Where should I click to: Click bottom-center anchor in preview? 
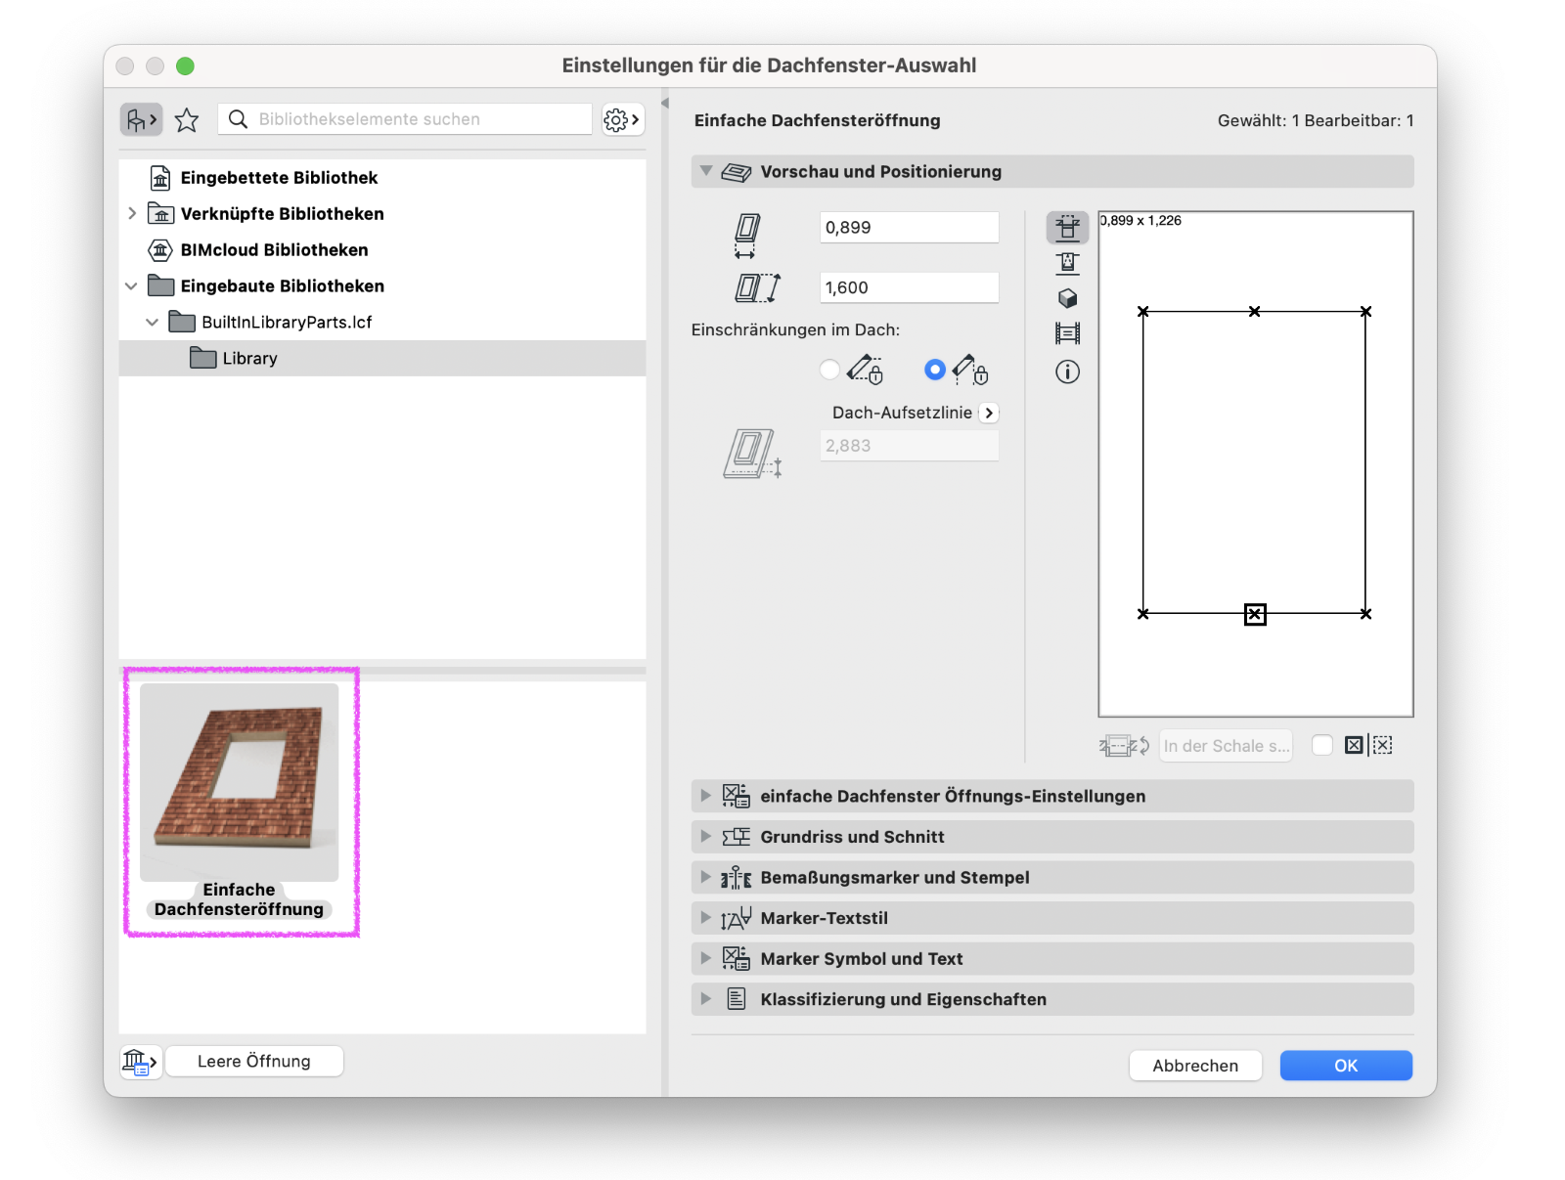pos(1255,614)
